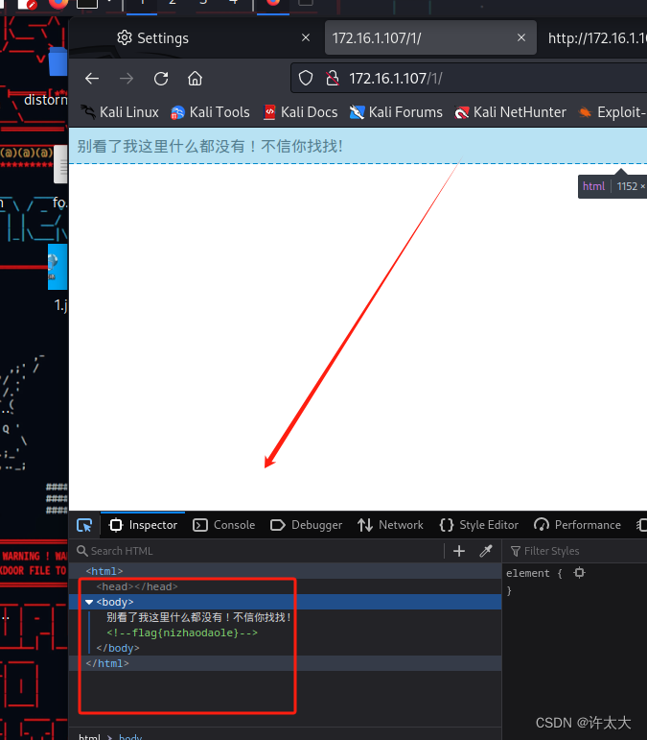Open the Kali Tools bookmark

coord(211,112)
